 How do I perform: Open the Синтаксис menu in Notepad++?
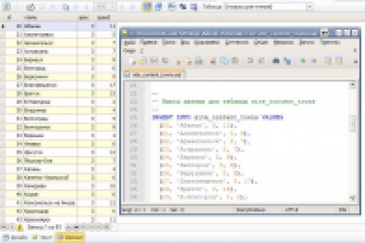(237, 43)
